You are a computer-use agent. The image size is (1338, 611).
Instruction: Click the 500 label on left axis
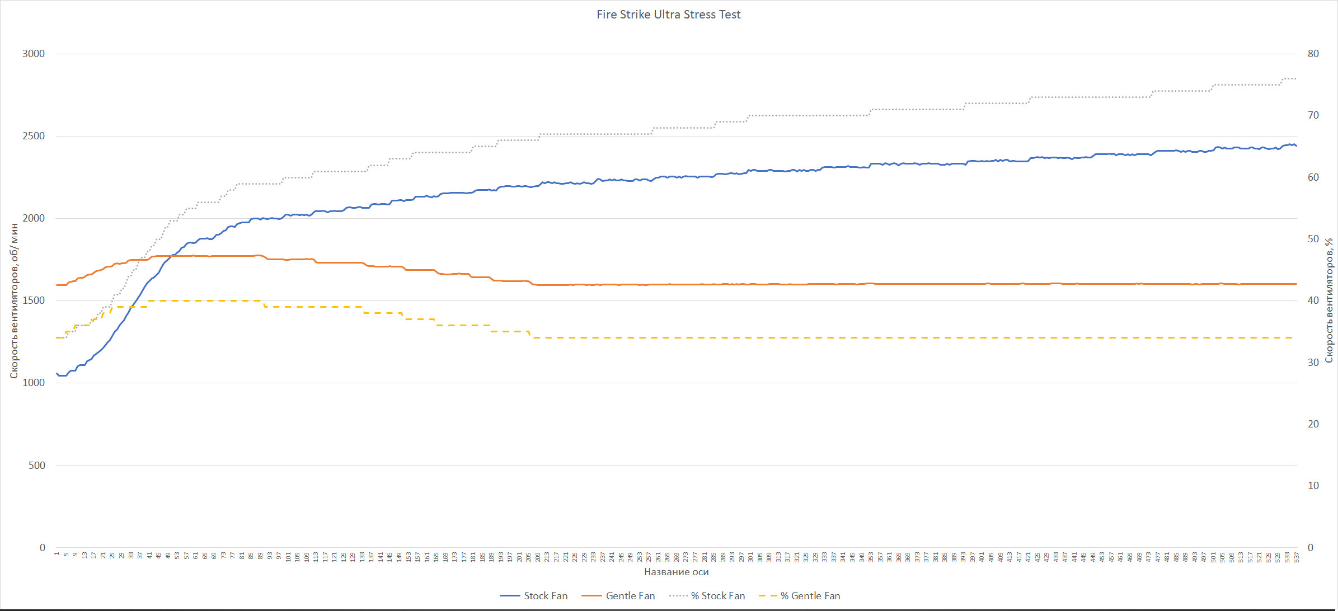[x=37, y=466]
